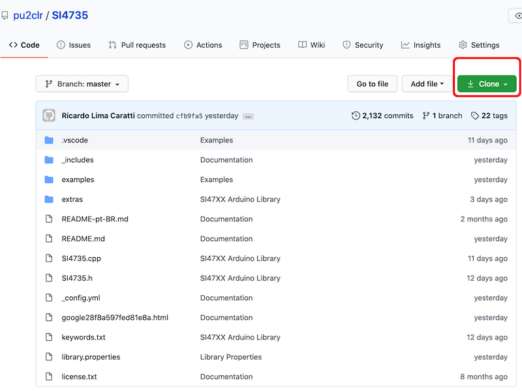This screenshot has width=522, height=391.
Task: Open SI4735.cpp file
Action: 81,258
